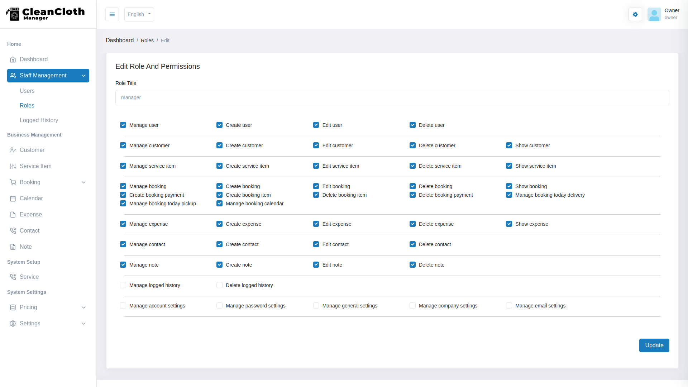Click the Dashboard home icon in sidebar

[x=13, y=59]
